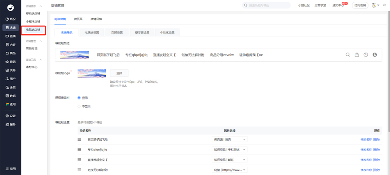Open the 页脚设置 tab
This screenshot has height=175, width=390.
click(117, 32)
